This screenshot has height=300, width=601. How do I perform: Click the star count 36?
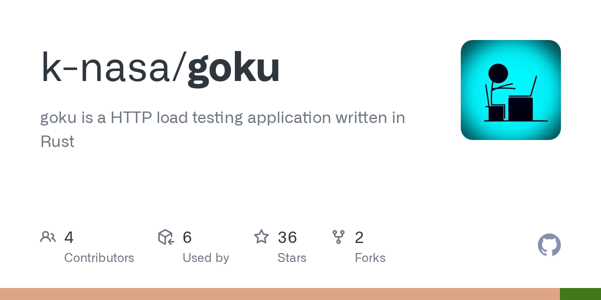287,237
